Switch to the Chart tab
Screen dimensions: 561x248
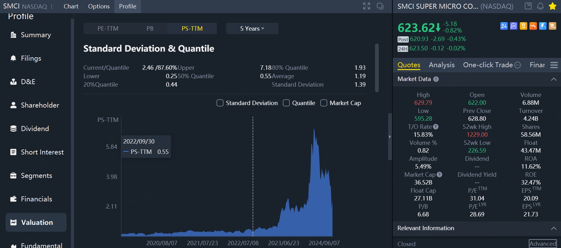(x=71, y=6)
